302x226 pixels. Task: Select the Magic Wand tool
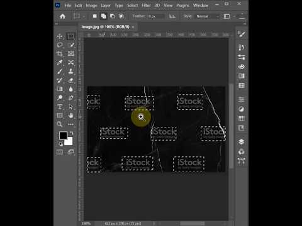tap(70, 45)
